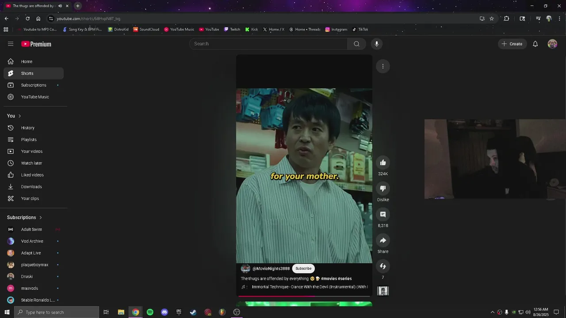Share this short video
Viewport: 566px width, 318px height.
point(383,240)
